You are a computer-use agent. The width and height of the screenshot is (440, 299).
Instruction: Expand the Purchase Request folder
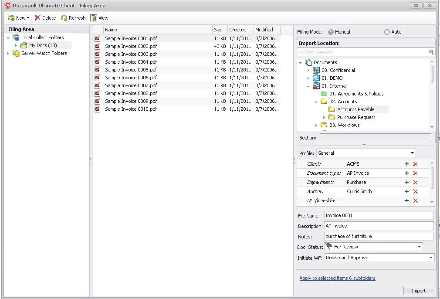[x=324, y=117]
